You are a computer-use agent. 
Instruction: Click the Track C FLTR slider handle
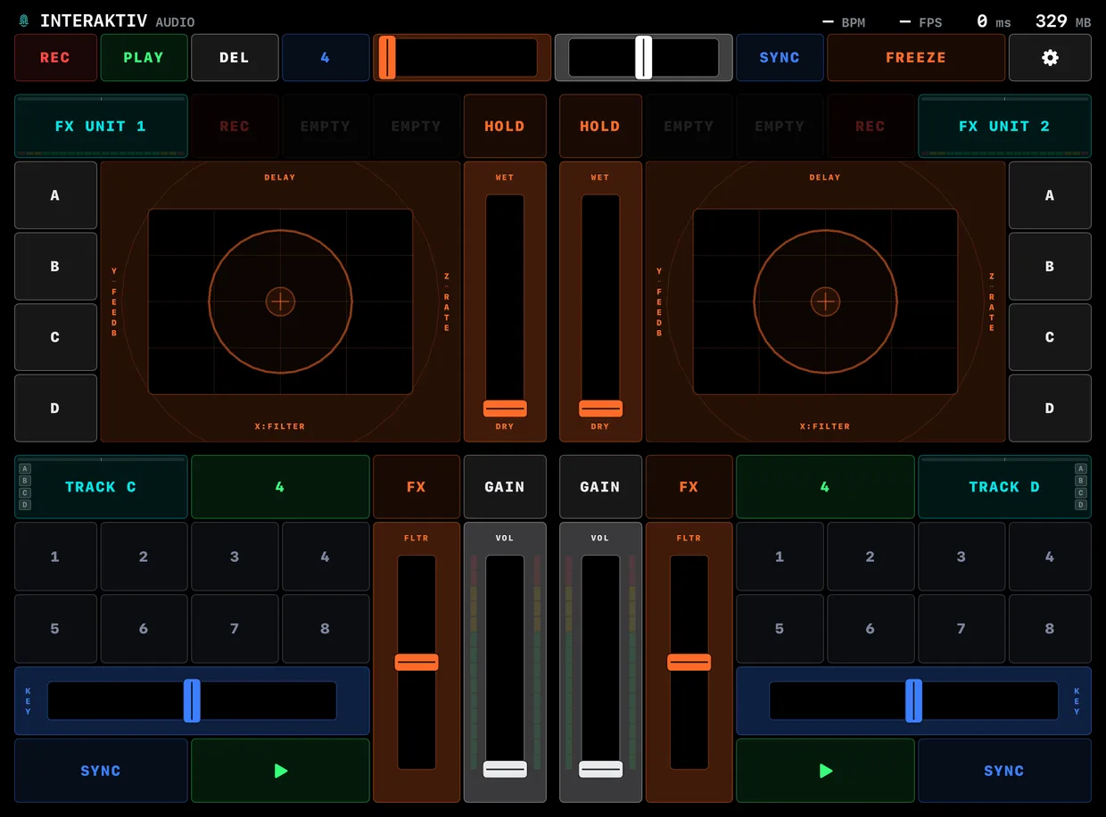[x=417, y=662]
